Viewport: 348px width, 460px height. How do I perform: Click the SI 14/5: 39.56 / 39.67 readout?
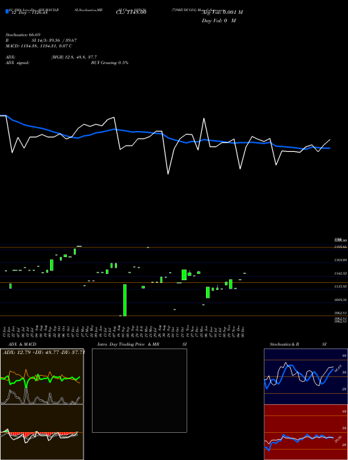[54, 40]
